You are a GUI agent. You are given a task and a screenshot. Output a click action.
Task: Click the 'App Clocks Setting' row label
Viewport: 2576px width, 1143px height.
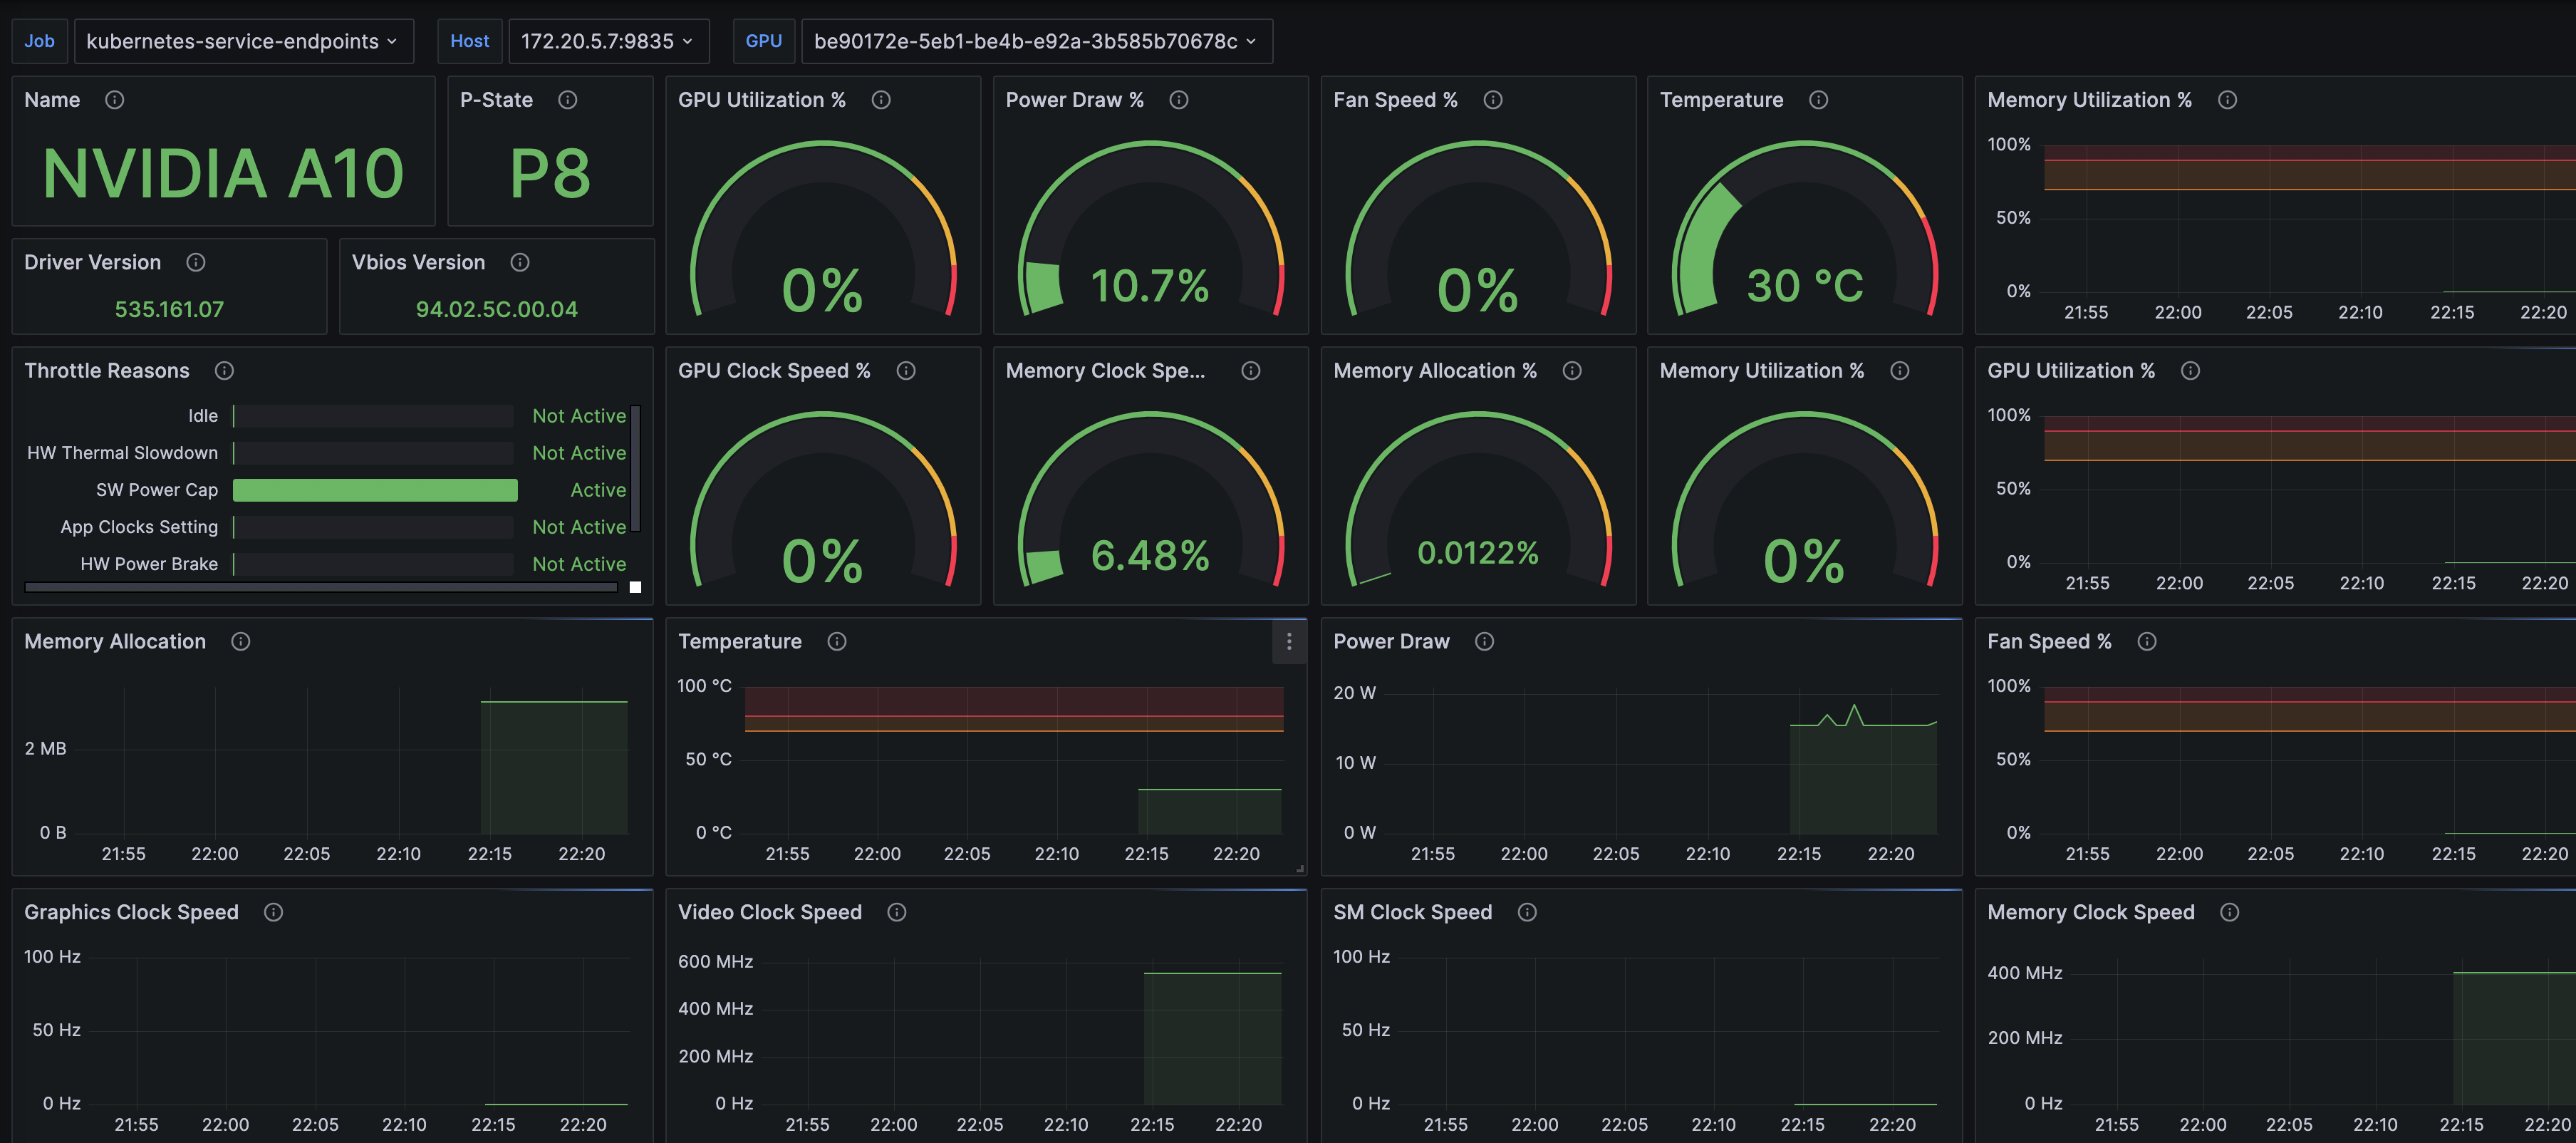[x=139, y=527]
